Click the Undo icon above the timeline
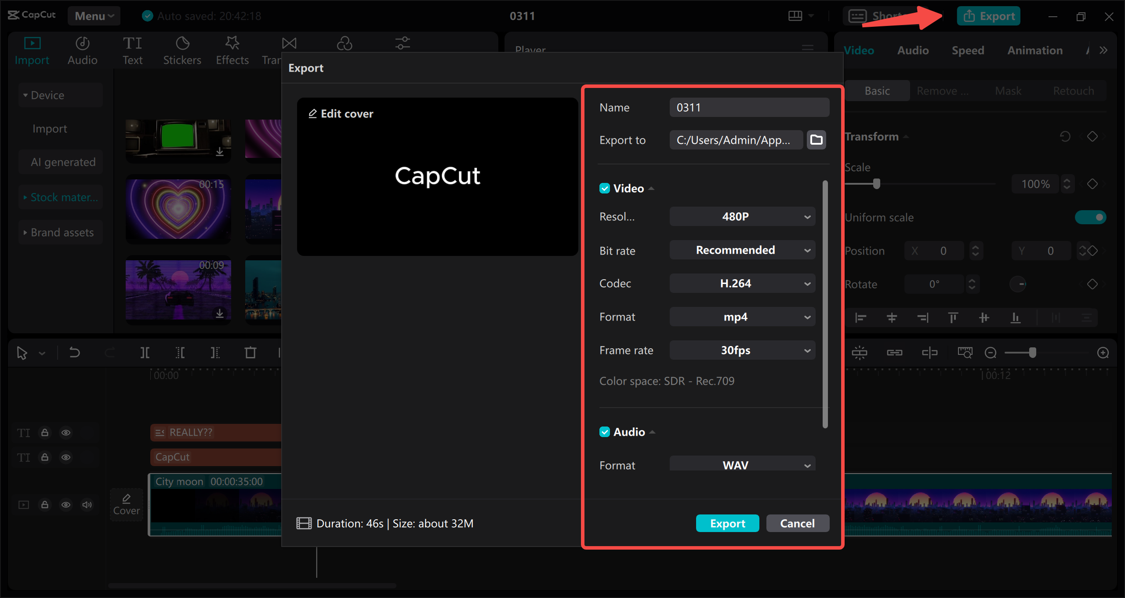 (74, 352)
